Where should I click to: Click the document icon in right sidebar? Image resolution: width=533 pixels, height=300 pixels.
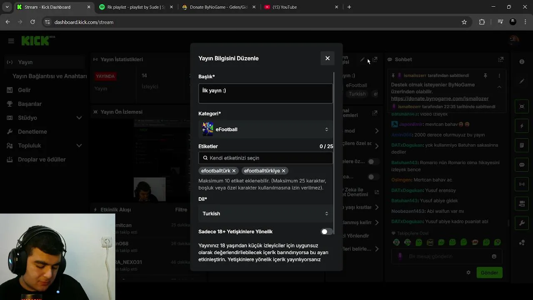522,145
